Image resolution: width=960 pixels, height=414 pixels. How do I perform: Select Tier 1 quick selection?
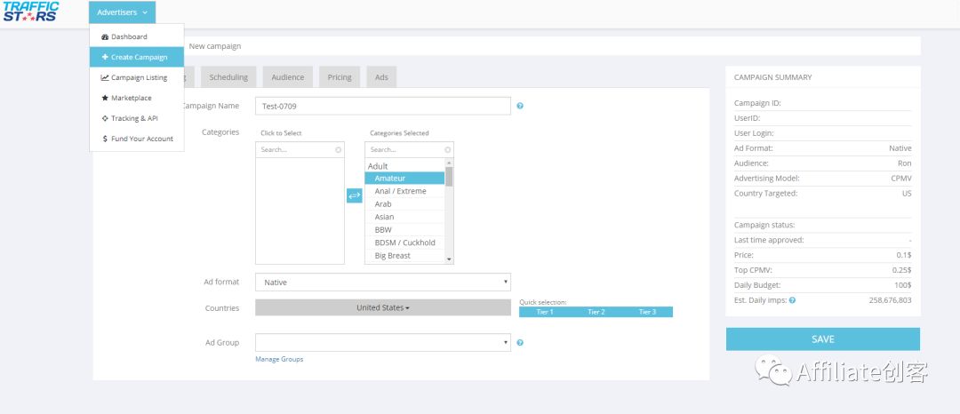pos(545,312)
